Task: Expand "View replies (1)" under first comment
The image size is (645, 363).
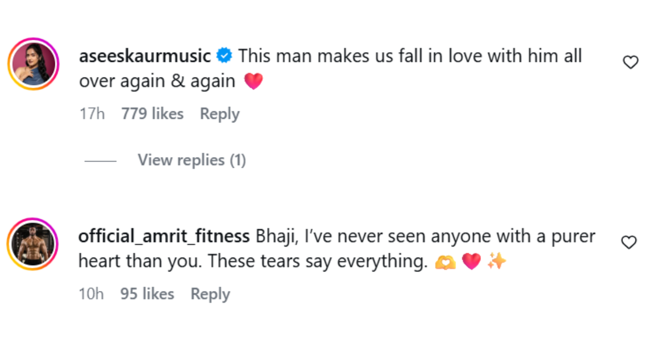Action: (191, 160)
